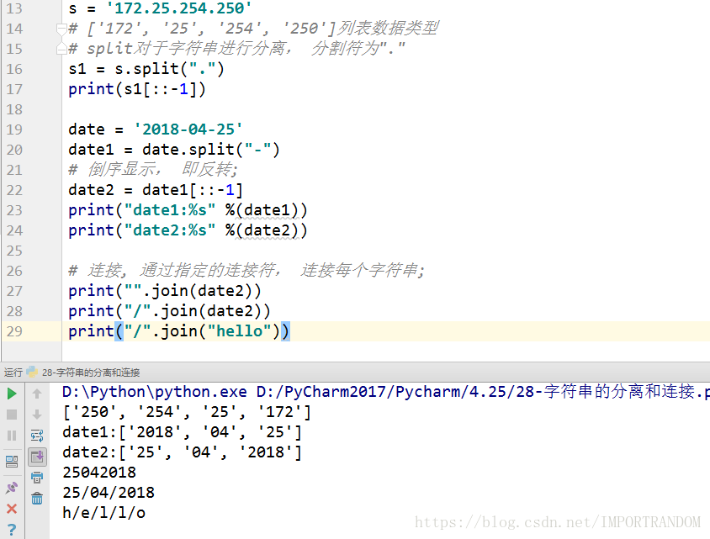Click the fold end marker on line 15
The height and width of the screenshot is (539, 710).
(61, 49)
